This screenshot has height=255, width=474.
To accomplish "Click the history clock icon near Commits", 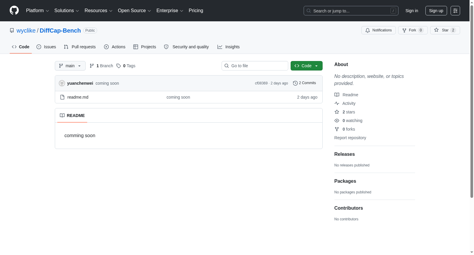I will coord(295,83).
